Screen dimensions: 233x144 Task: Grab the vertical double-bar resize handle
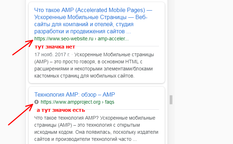[171, 100]
